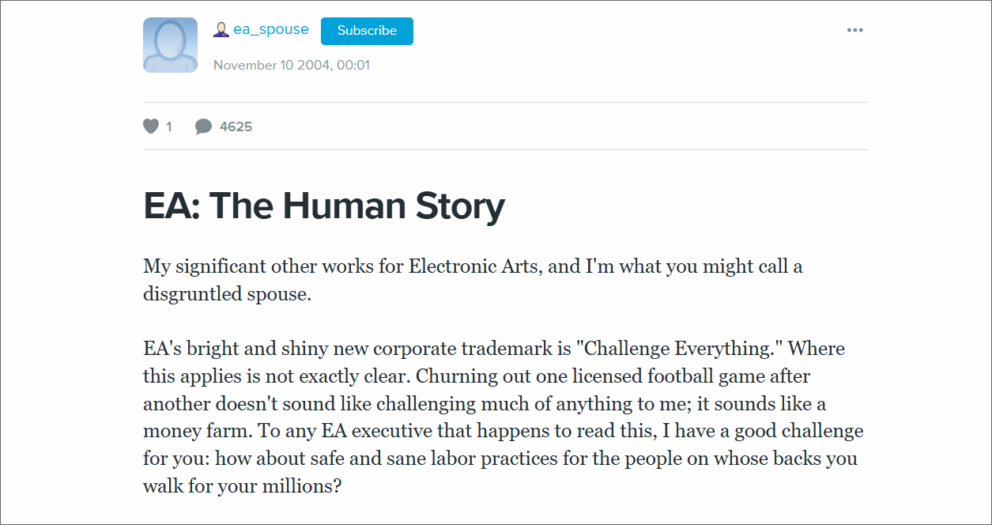
Task: Click the comment bubble icon
Action: pyautogui.click(x=203, y=127)
